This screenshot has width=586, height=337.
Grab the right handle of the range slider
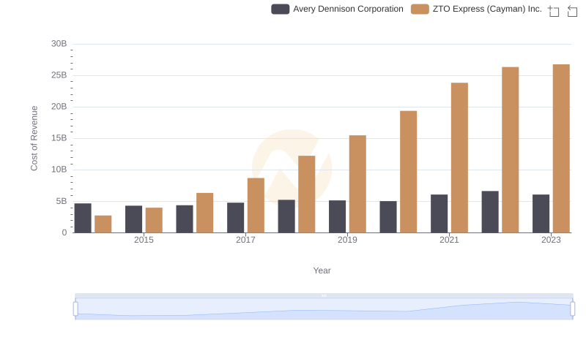click(x=573, y=309)
